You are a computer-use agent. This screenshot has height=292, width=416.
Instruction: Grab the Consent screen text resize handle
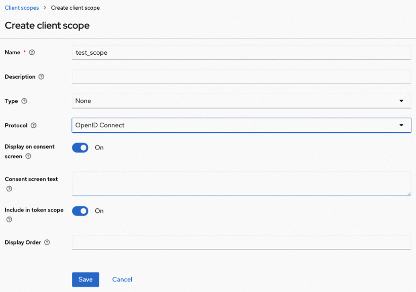point(408,193)
